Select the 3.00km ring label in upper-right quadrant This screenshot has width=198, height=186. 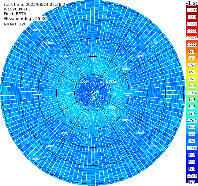click(x=138, y=56)
